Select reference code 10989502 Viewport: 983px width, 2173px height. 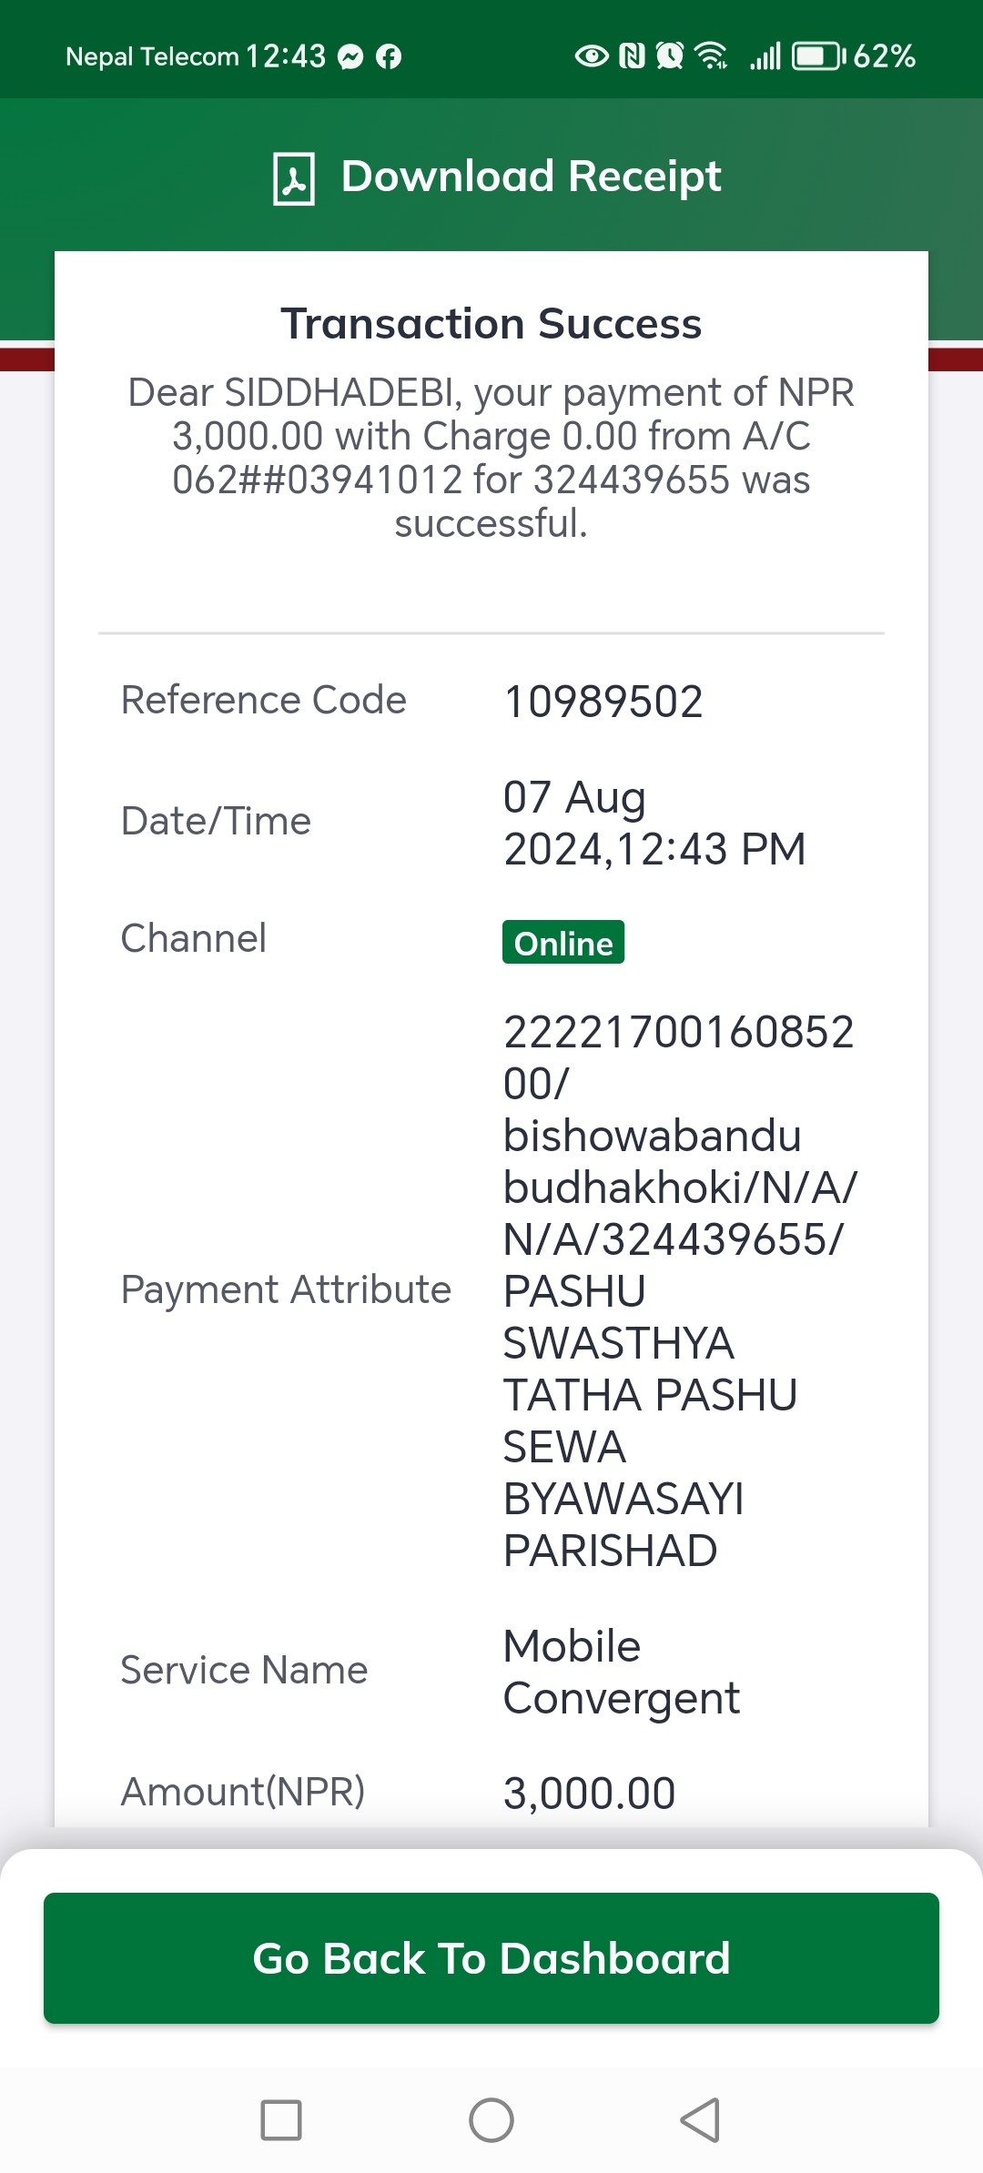(x=603, y=702)
